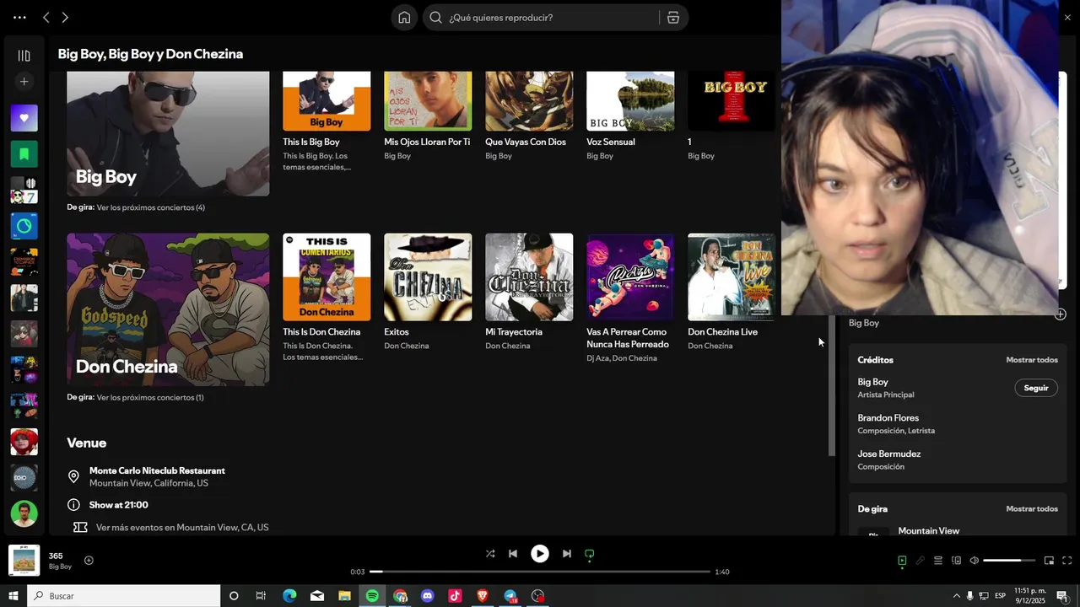Enter full screen mode

tap(1066, 561)
